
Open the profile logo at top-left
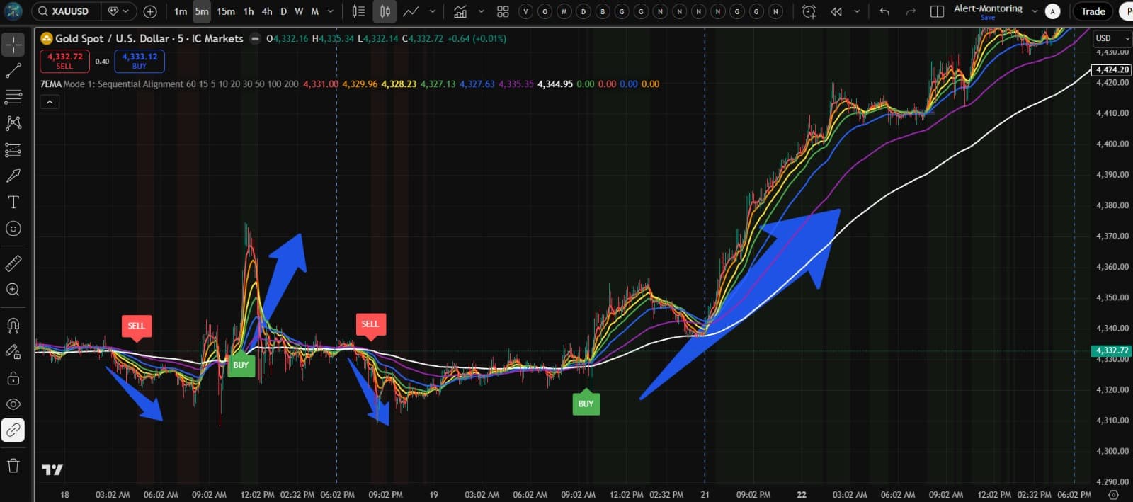[x=13, y=11]
